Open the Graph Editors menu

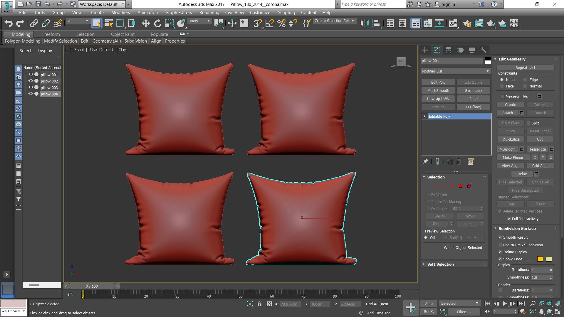point(178,12)
